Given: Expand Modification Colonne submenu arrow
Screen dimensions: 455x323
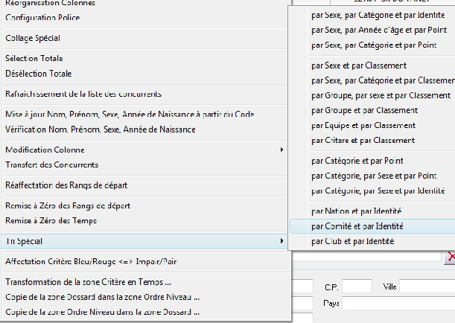Looking at the screenshot, I should (281, 150).
